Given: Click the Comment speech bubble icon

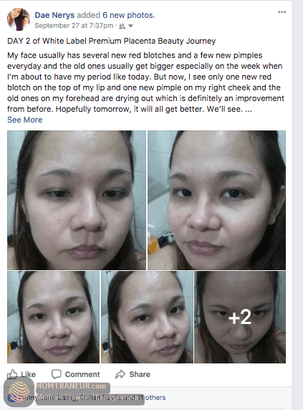Looking at the screenshot, I should pos(57,374).
